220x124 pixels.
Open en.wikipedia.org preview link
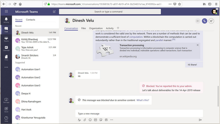tap(128, 56)
